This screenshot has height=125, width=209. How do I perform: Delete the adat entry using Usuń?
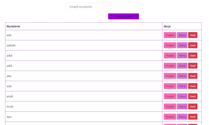193,55
